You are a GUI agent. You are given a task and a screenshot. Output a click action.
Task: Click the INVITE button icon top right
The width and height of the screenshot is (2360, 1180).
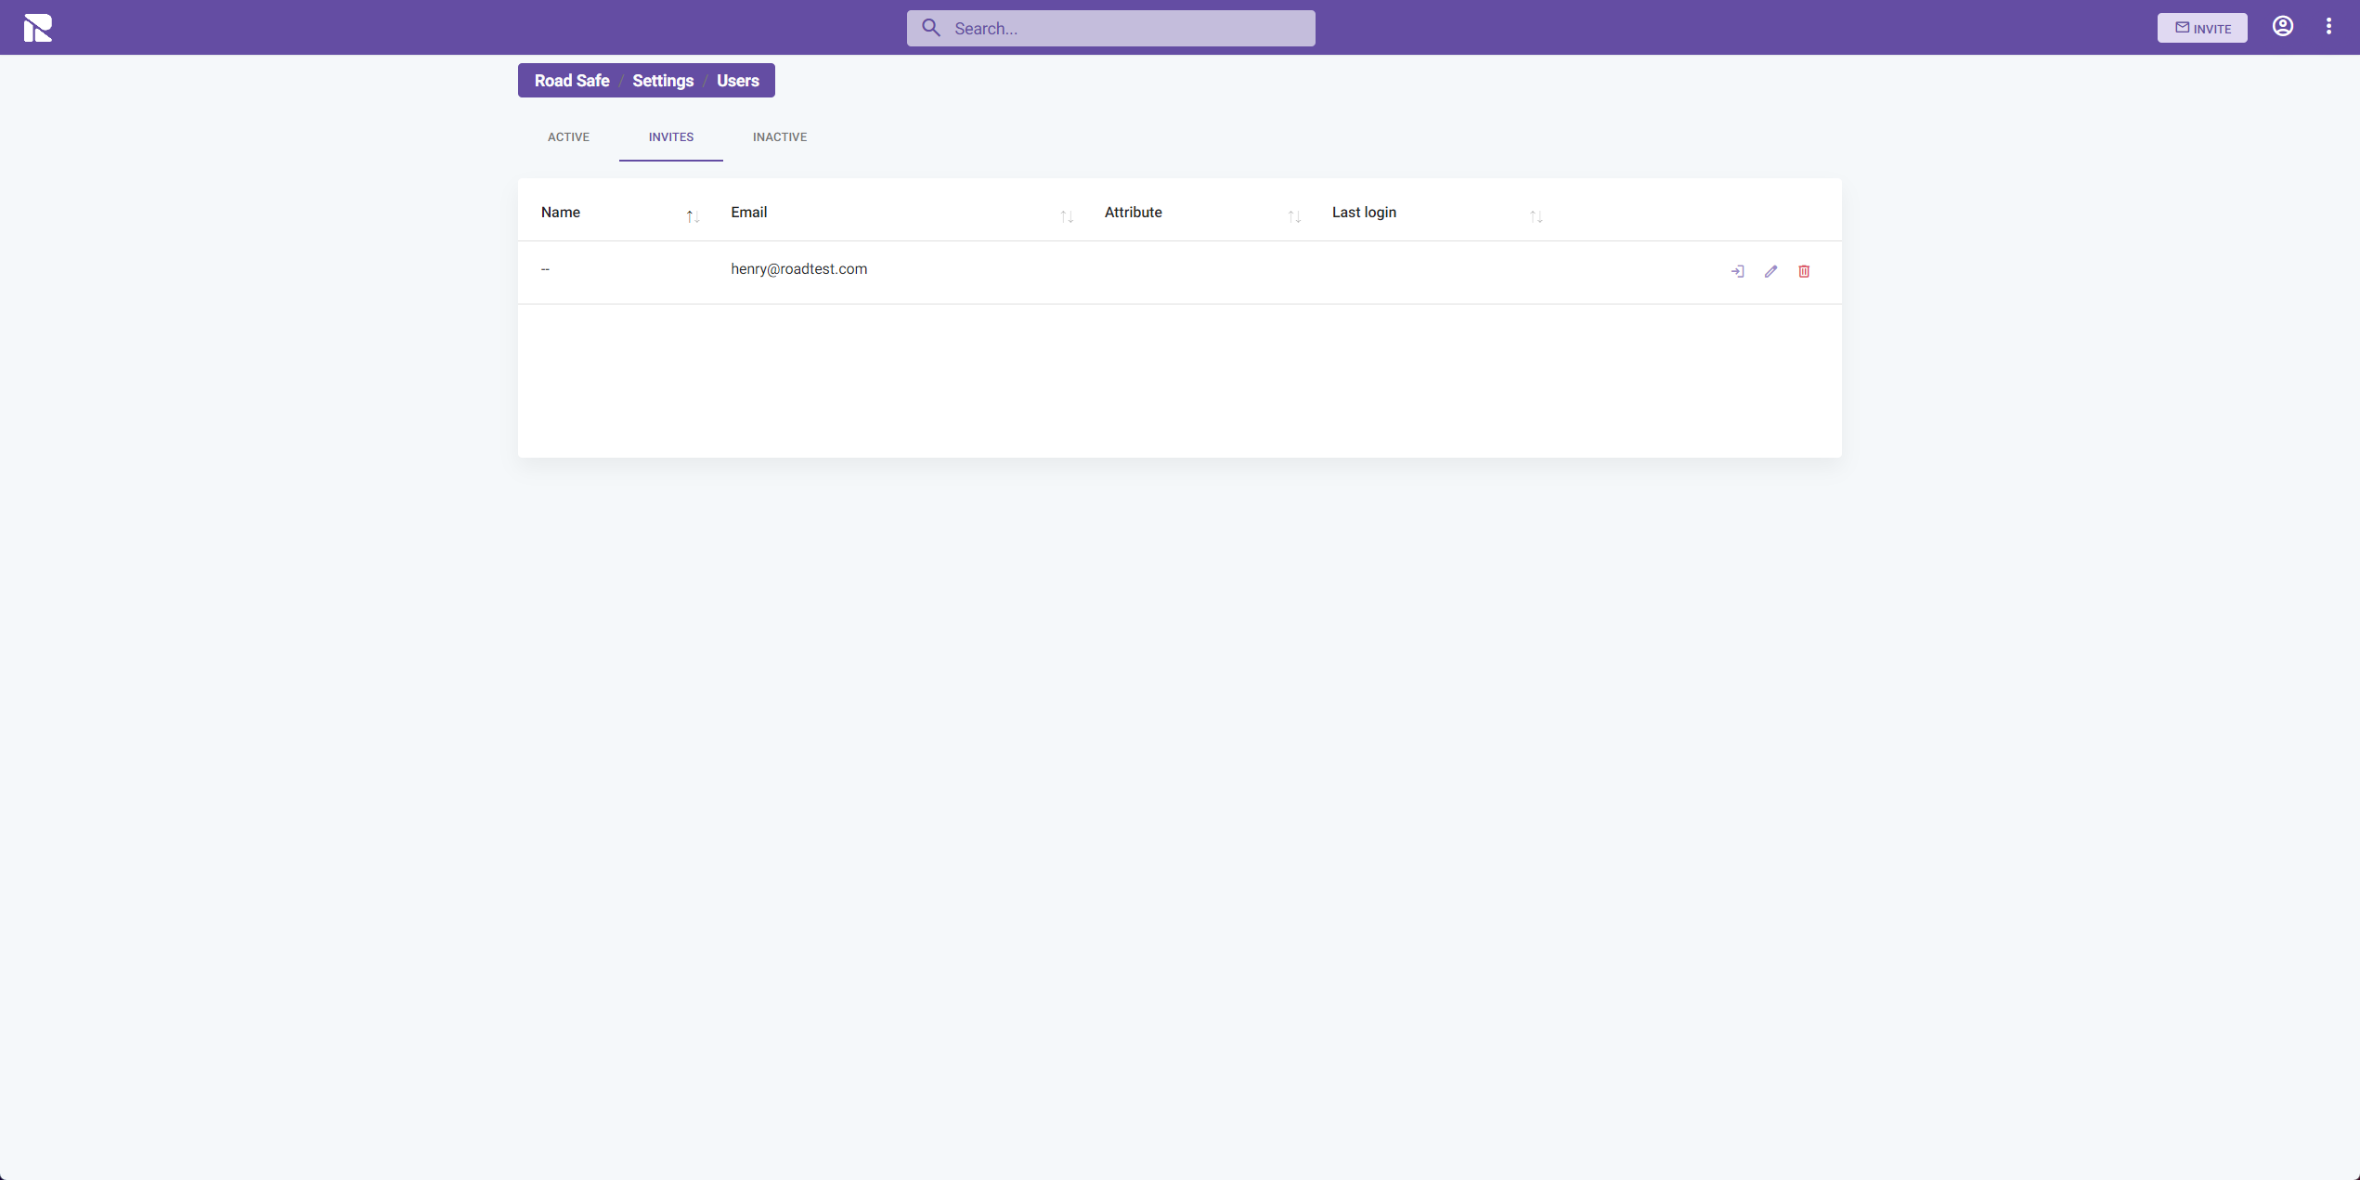tap(2183, 27)
